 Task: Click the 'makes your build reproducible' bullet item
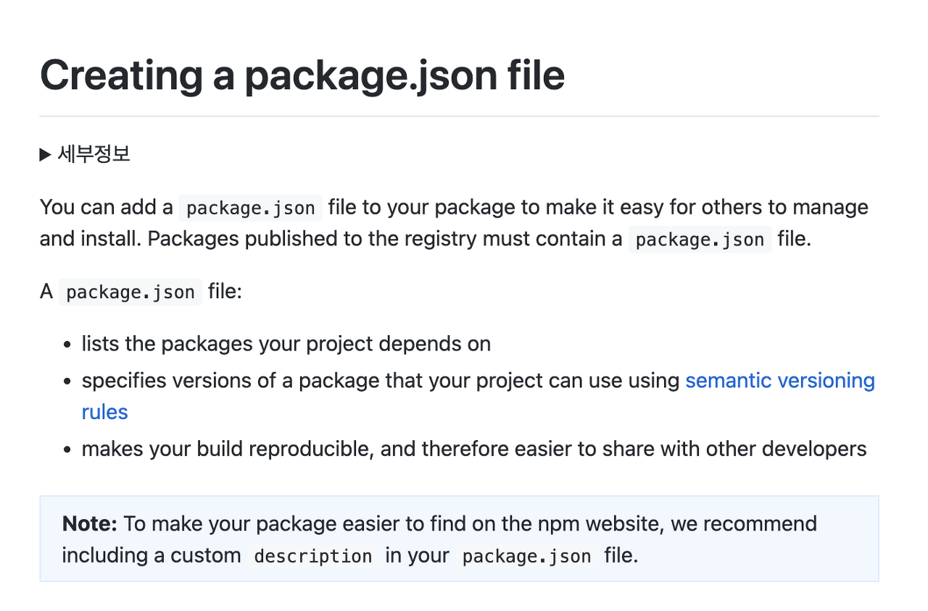point(473,449)
